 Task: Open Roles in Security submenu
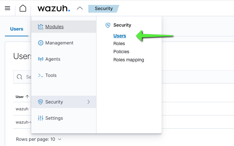pyautogui.click(x=119, y=43)
